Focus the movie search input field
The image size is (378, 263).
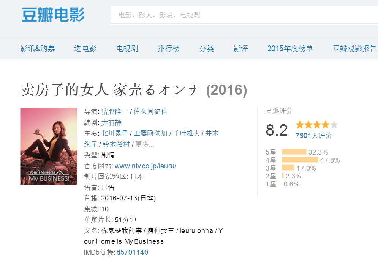pyautogui.click(x=243, y=15)
